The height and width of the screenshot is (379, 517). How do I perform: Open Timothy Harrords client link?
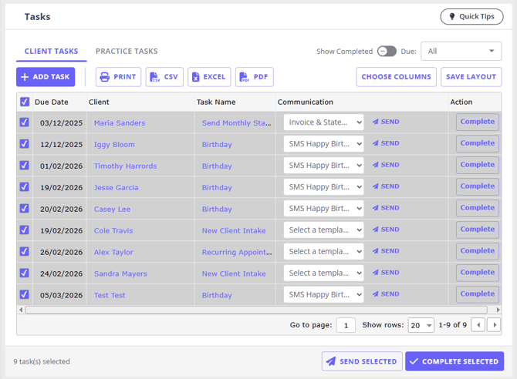[125, 166]
